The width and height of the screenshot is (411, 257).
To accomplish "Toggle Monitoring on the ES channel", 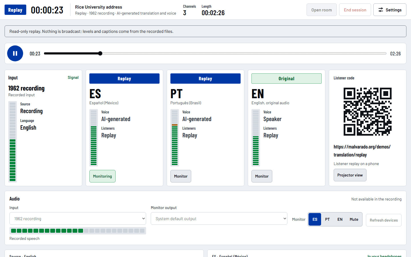I will click(102, 176).
